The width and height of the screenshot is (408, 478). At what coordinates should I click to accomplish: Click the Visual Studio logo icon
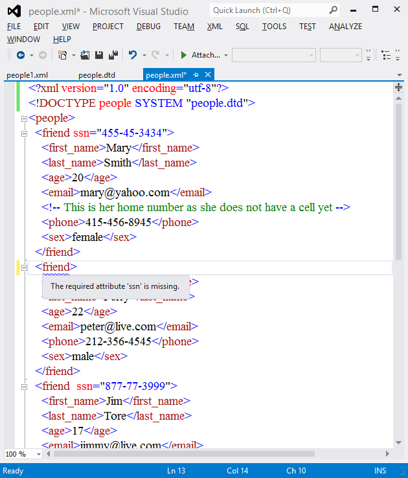(x=14, y=11)
